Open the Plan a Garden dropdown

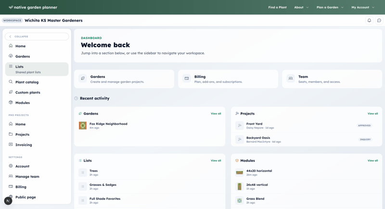click(330, 7)
